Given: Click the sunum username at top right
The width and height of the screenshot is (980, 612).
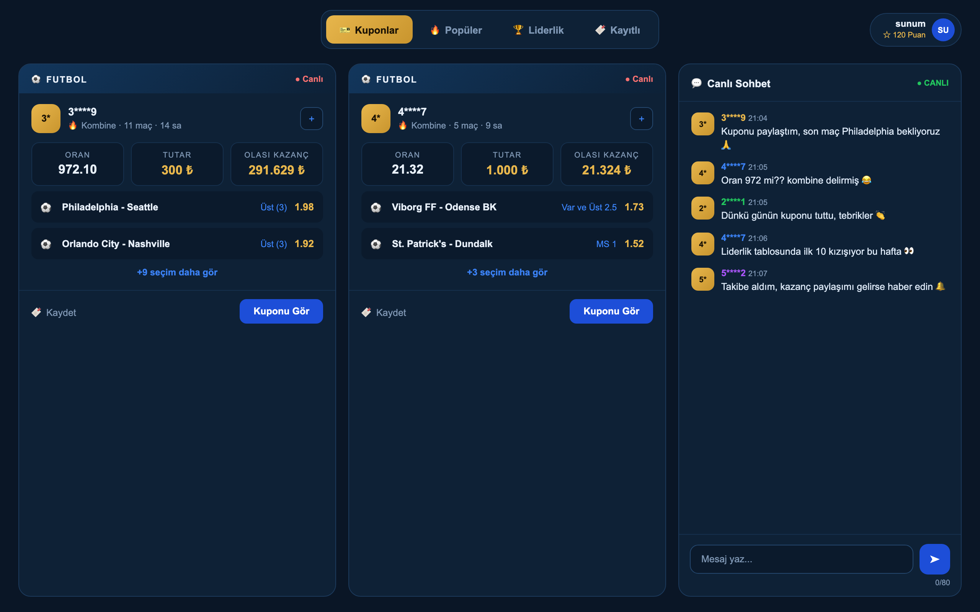Looking at the screenshot, I should 910,24.
